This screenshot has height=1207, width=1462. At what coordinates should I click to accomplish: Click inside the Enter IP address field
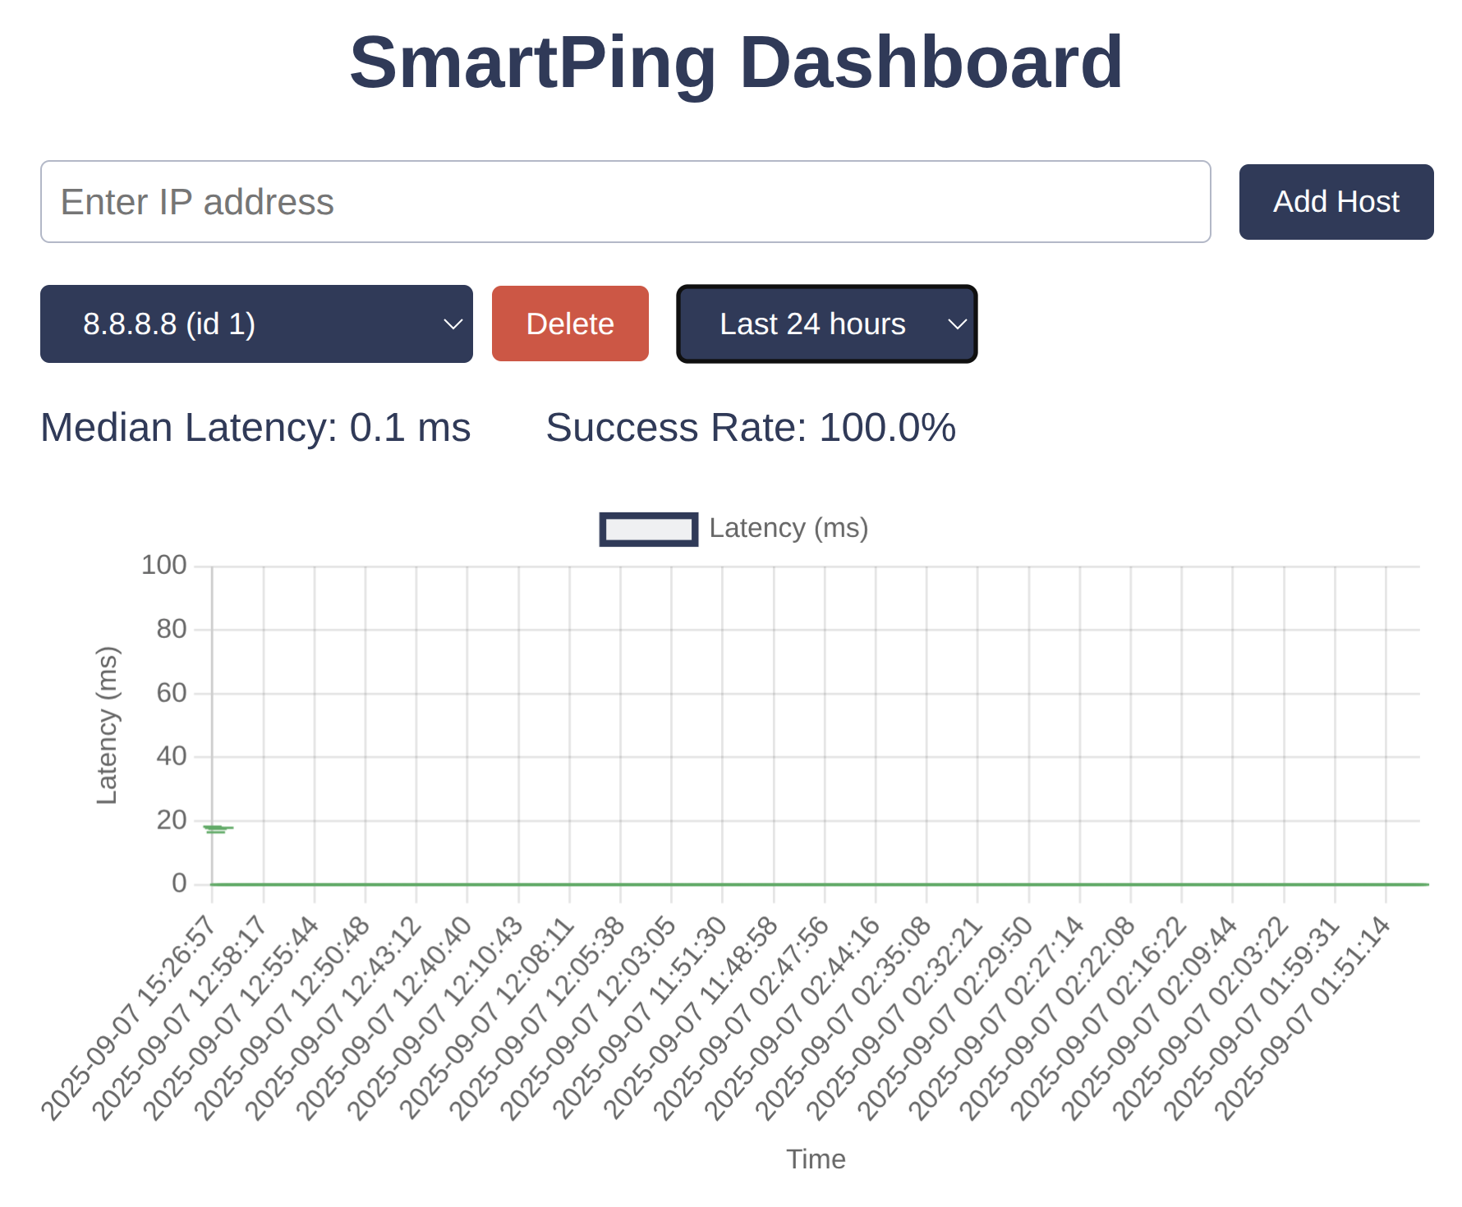tap(626, 201)
